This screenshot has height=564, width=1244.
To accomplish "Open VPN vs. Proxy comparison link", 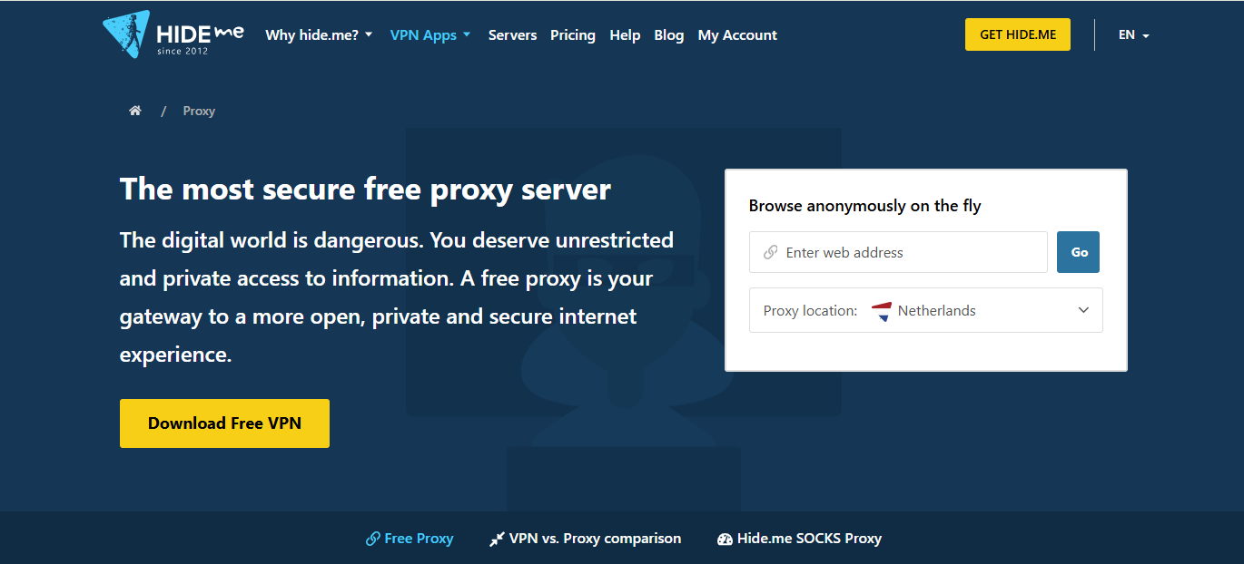I will point(586,539).
